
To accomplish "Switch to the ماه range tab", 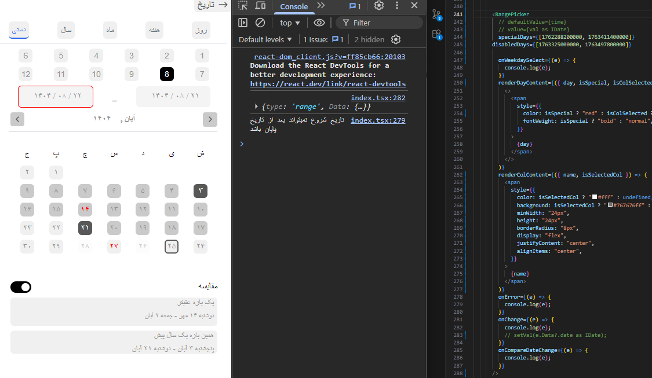I will click(110, 30).
